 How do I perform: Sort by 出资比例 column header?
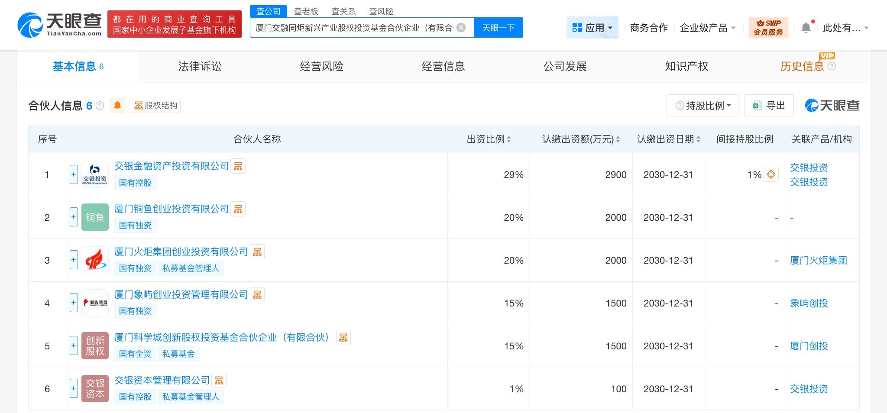click(489, 139)
